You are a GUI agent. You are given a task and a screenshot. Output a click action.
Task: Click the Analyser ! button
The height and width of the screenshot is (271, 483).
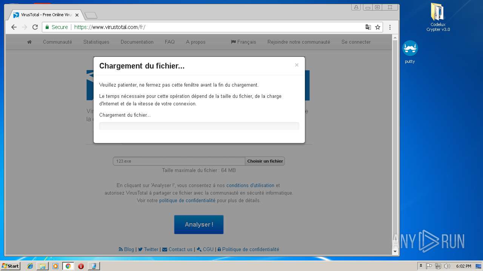coord(199,225)
